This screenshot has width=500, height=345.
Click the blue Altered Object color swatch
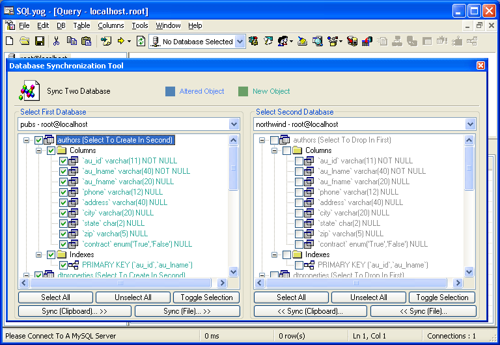(171, 91)
